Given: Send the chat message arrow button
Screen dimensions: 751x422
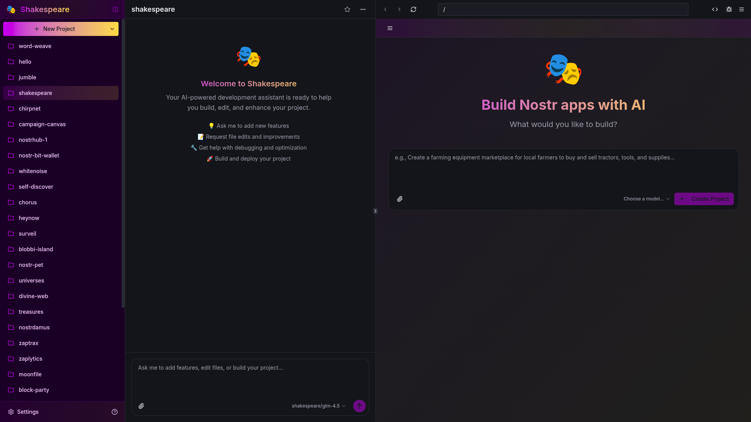Looking at the screenshot, I should 359,406.
